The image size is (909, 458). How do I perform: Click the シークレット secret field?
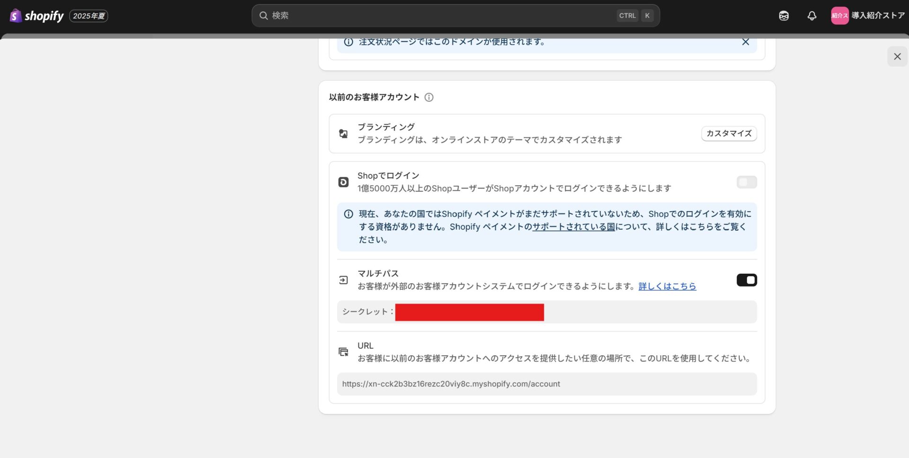point(547,312)
